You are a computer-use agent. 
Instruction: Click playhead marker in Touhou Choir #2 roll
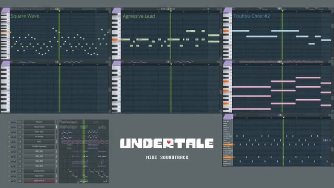(282, 10)
